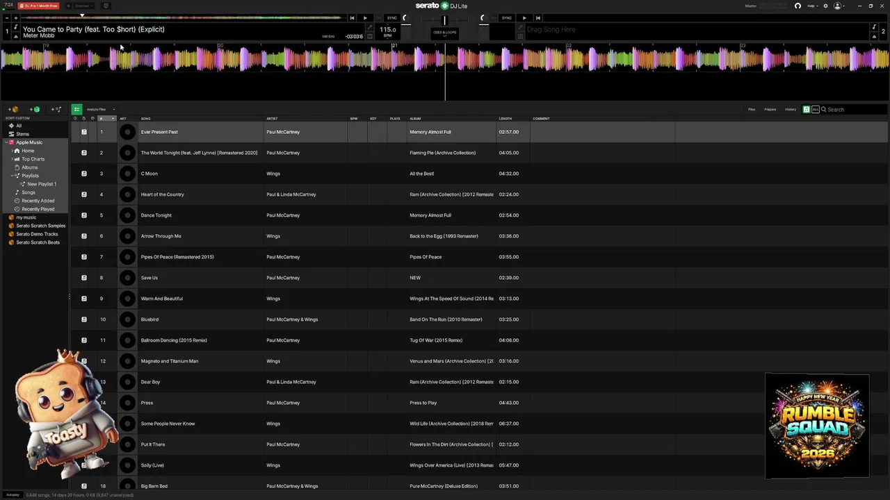Screen dimensions: 890x500
Task: Click the Autoplay button in status bar
Action: [x=13, y=494]
